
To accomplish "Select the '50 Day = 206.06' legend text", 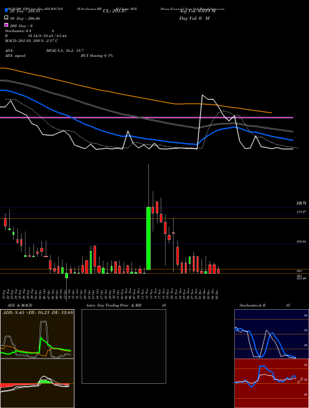I will click(25, 19).
